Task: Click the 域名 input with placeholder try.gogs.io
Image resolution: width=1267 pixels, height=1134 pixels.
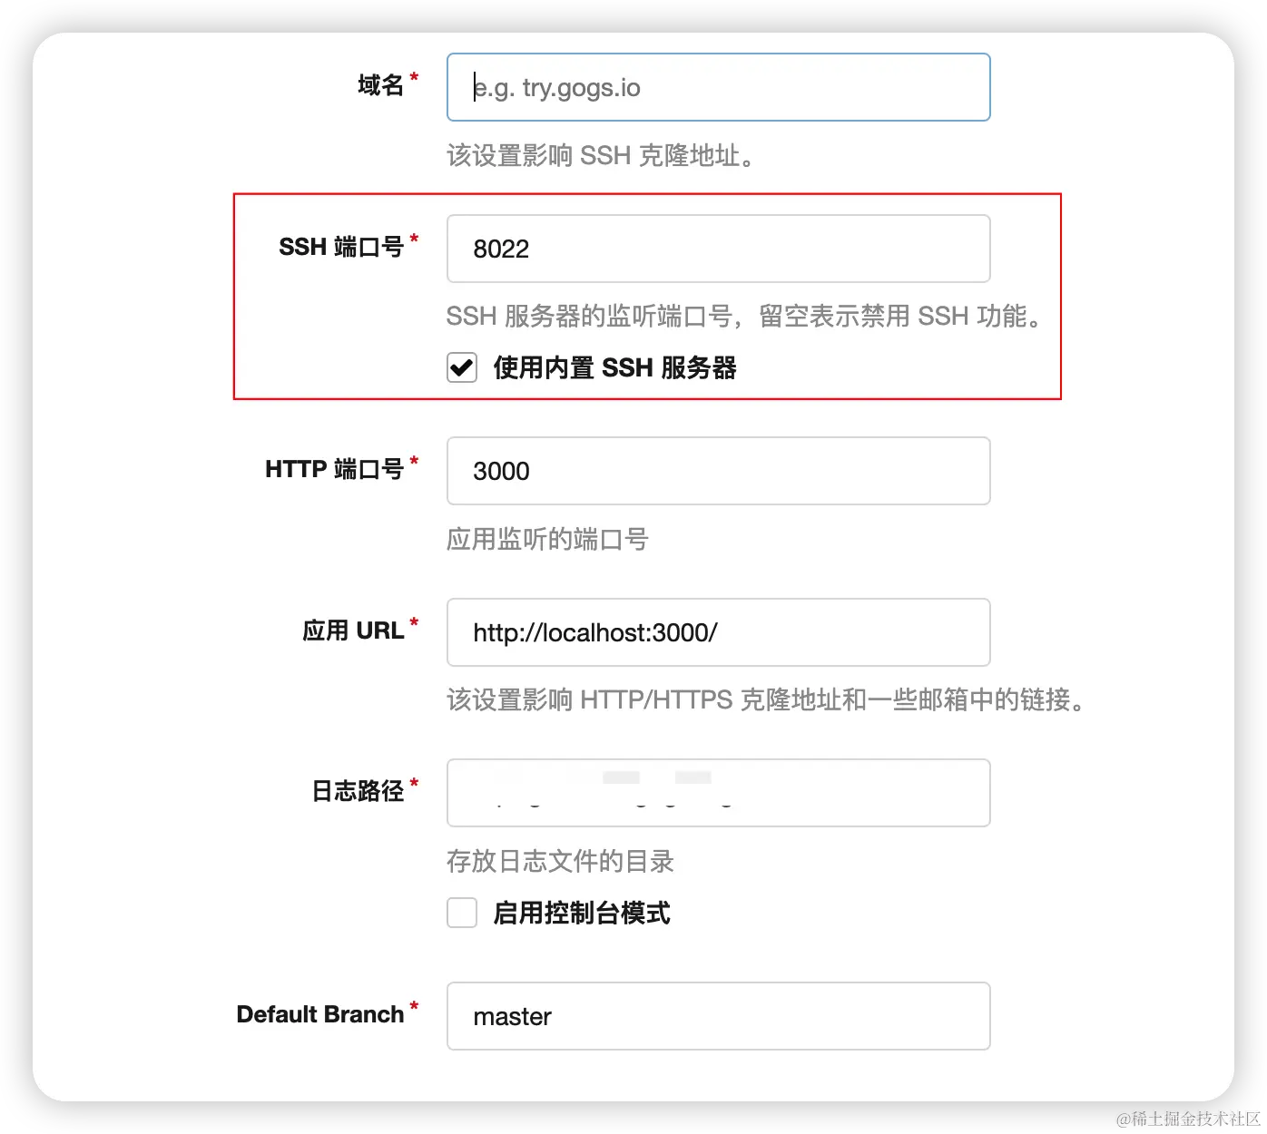Action: 717,87
